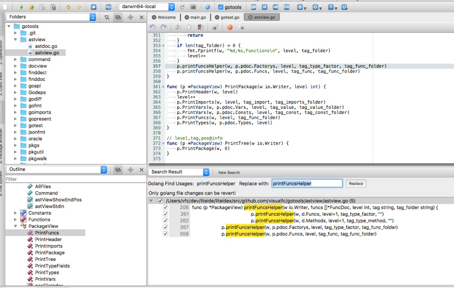
Task: Click the open folder toolbar icon
Action: 31,7
